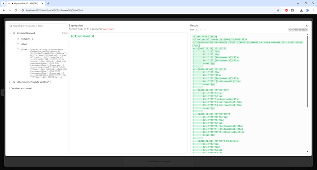Click the red trigger bolt indicator
317x170 pixels.
51,82
